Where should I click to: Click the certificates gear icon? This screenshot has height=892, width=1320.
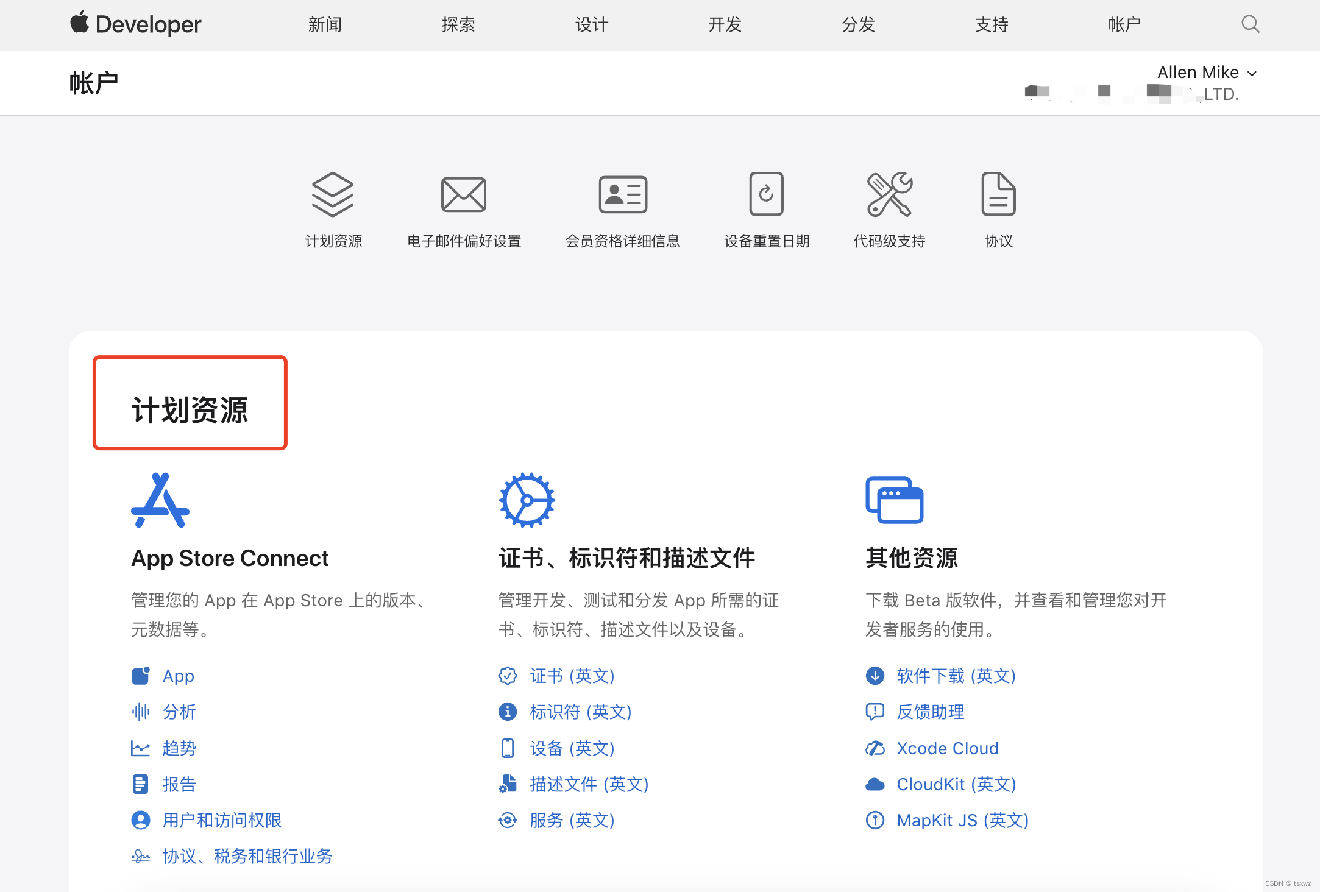(x=527, y=500)
